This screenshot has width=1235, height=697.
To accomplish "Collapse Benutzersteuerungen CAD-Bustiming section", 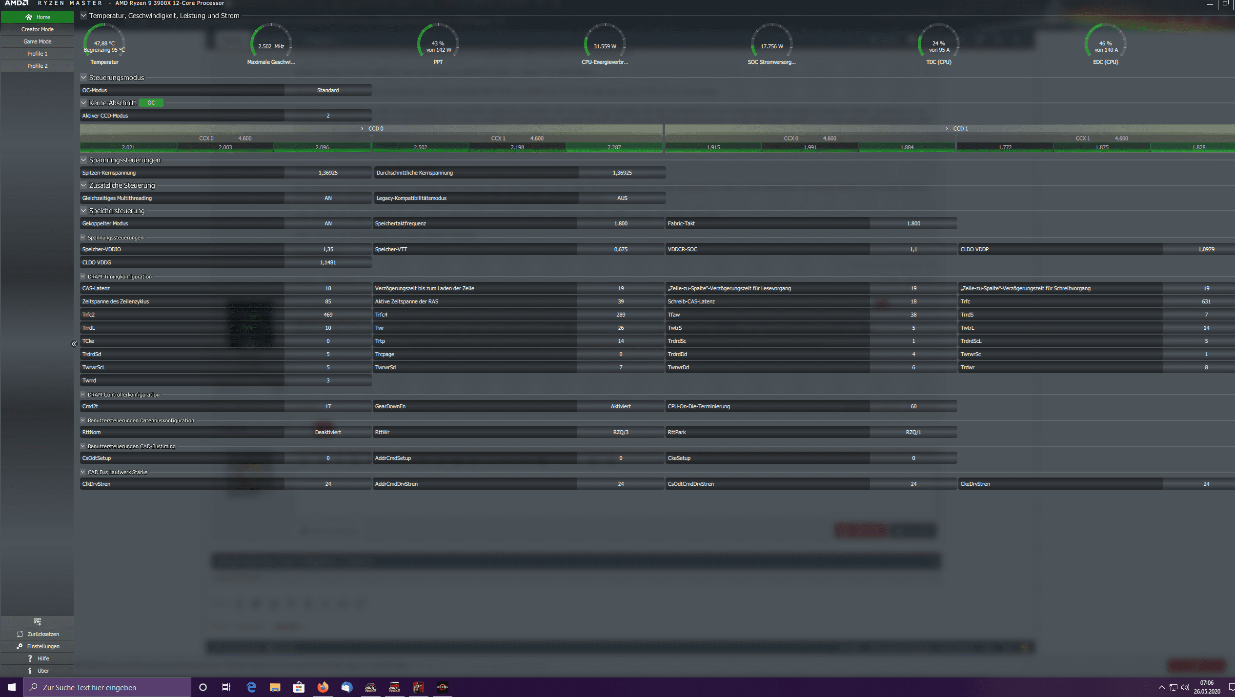I will [x=83, y=446].
